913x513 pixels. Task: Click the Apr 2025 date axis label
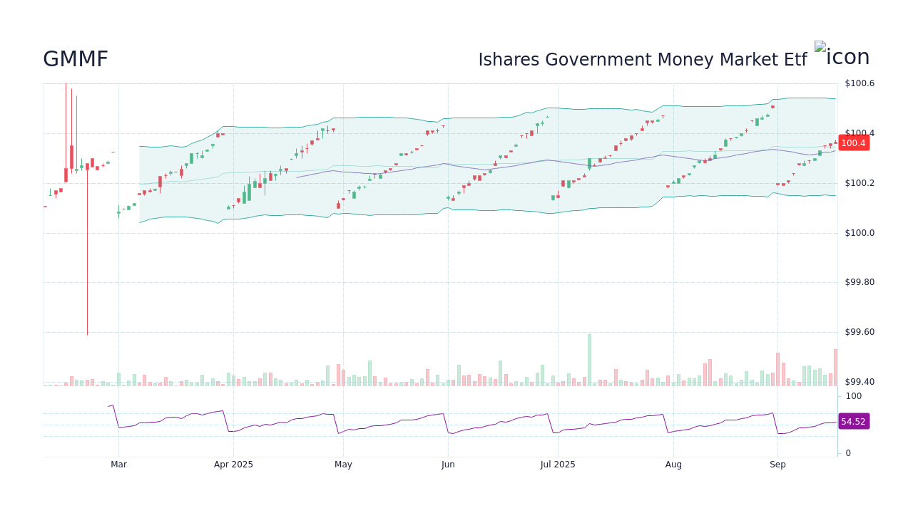pos(233,465)
